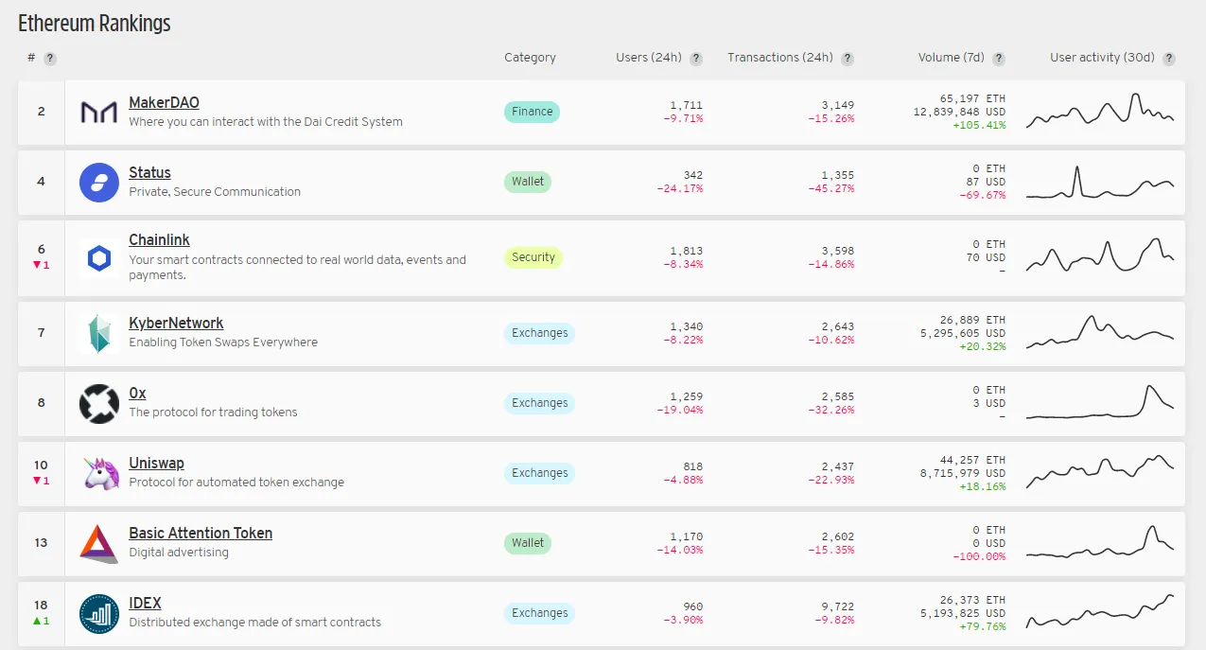This screenshot has height=650, width=1206.
Task: Click the 'Digital advertising' description text
Action: click(x=179, y=553)
